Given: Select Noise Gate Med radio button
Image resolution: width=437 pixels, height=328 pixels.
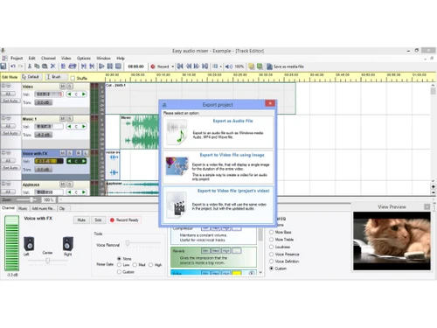Looking at the screenshot, I should click(x=135, y=265).
